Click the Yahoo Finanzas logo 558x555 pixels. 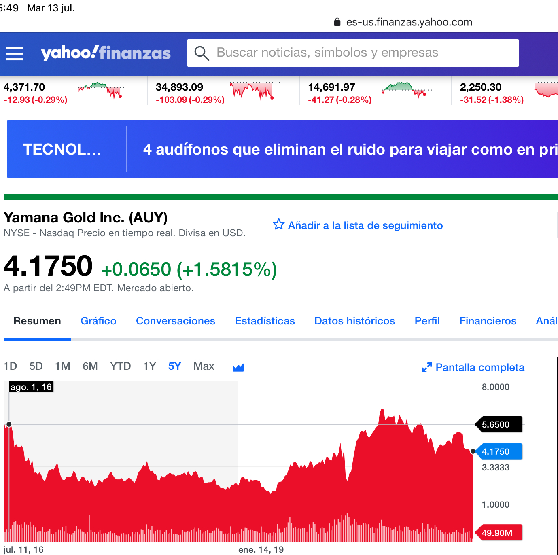pyautogui.click(x=106, y=53)
